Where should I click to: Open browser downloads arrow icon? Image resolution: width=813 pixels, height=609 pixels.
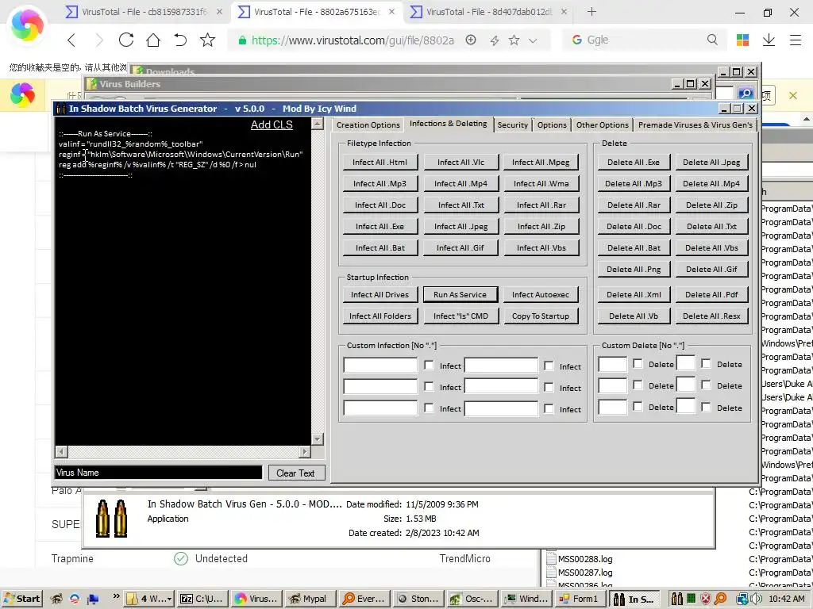[x=769, y=40]
